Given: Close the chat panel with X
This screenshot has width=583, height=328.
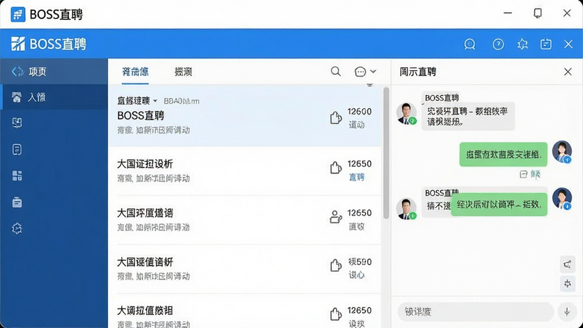Looking at the screenshot, I should pyautogui.click(x=568, y=72).
